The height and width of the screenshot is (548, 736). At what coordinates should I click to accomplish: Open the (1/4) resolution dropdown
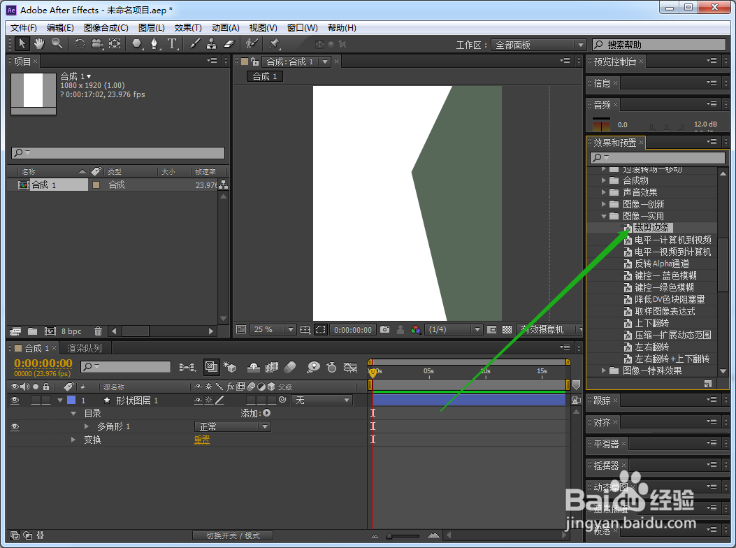pyautogui.click(x=454, y=330)
